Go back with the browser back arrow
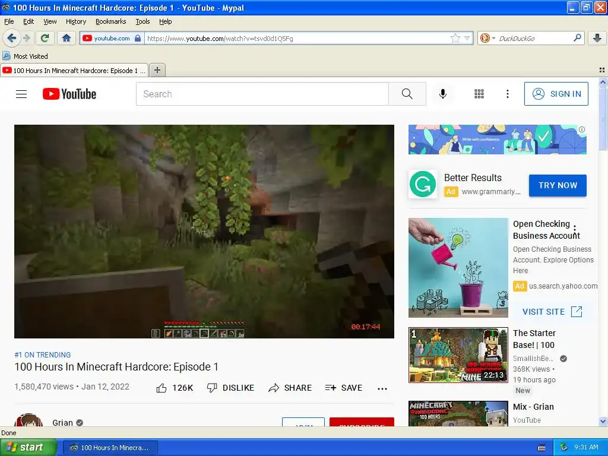The width and height of the screenshot is (608, 456). click(11, 38)
